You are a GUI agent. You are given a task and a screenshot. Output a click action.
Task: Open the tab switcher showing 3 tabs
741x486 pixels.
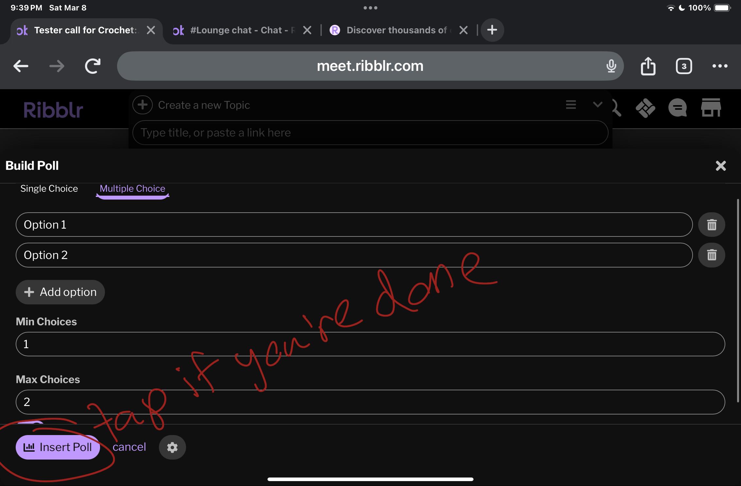pyautogui.click(x=684, y=66)
